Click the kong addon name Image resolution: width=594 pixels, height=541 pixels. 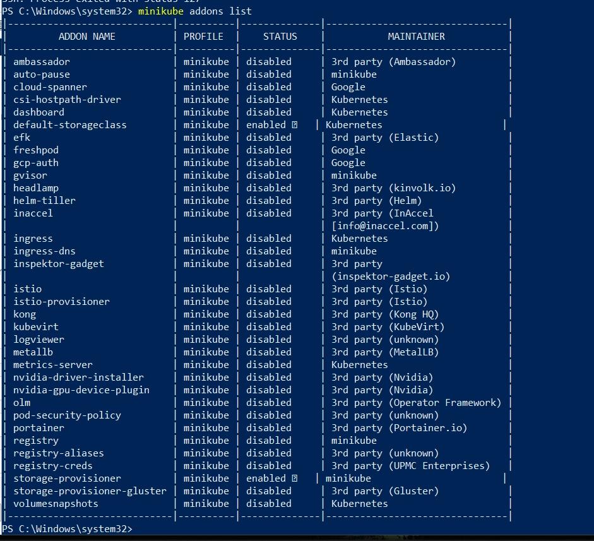click(25, 314)
